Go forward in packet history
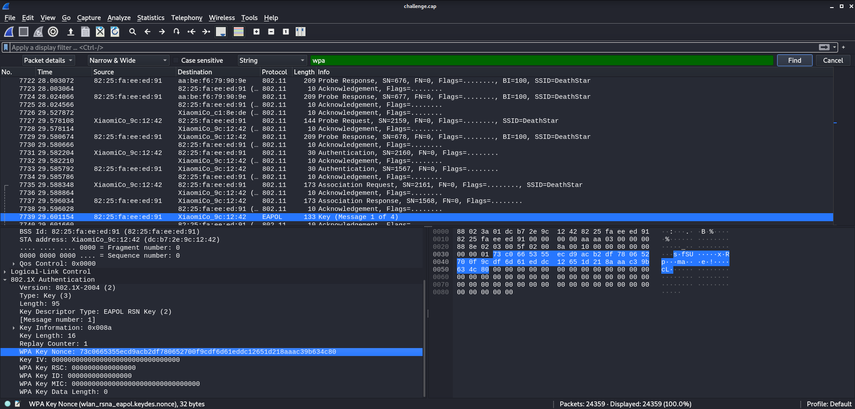The width and height of the screenshot is (855, 409). tap(162, 32)
